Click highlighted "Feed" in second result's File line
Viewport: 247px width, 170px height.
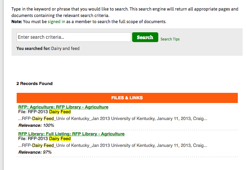[66, 139]
